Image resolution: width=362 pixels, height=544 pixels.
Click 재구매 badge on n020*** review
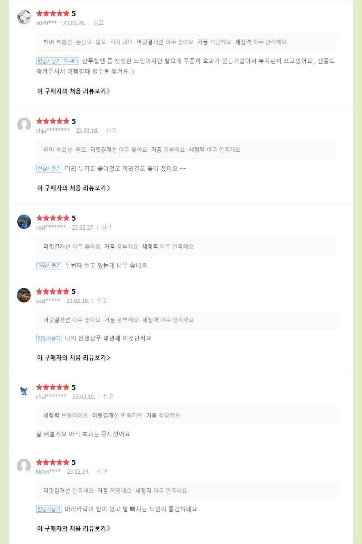pyautogui.click(x=71, y=61)
